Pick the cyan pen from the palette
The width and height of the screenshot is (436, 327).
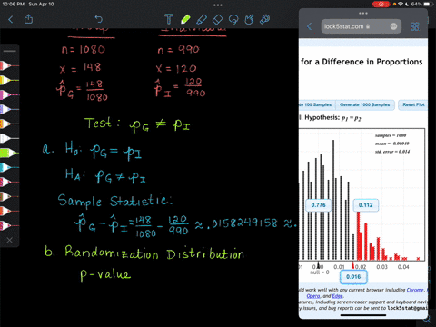click(9, 167)
